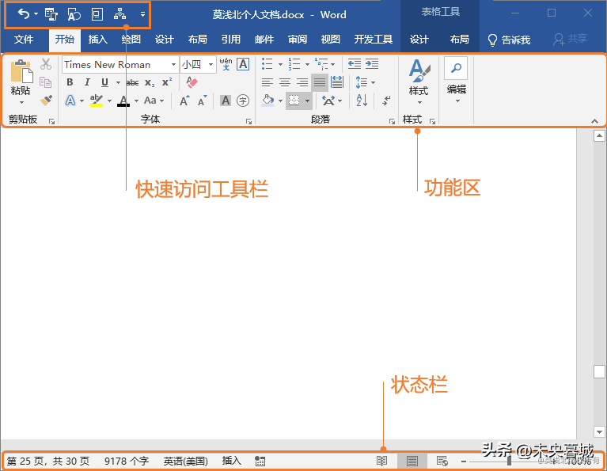Click the Numbering list icon
Viewport: 607px width, 471px height.
294,64
